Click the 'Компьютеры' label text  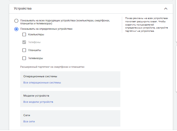tap(36, 34)
